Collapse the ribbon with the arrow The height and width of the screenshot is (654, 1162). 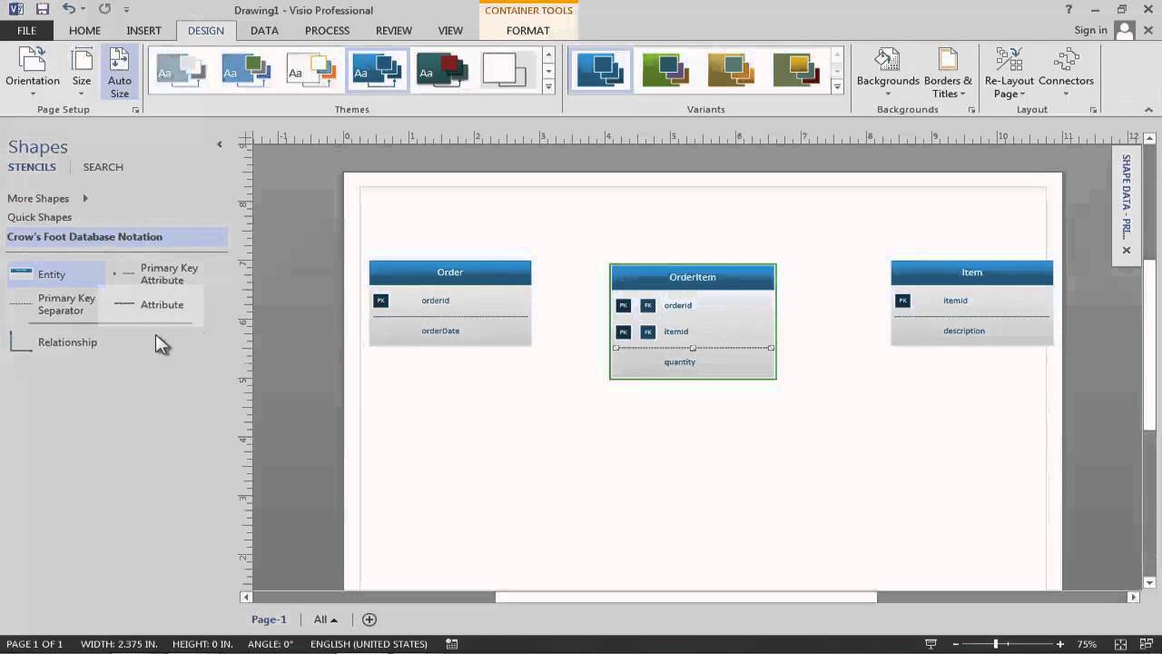pos(1149,110)
